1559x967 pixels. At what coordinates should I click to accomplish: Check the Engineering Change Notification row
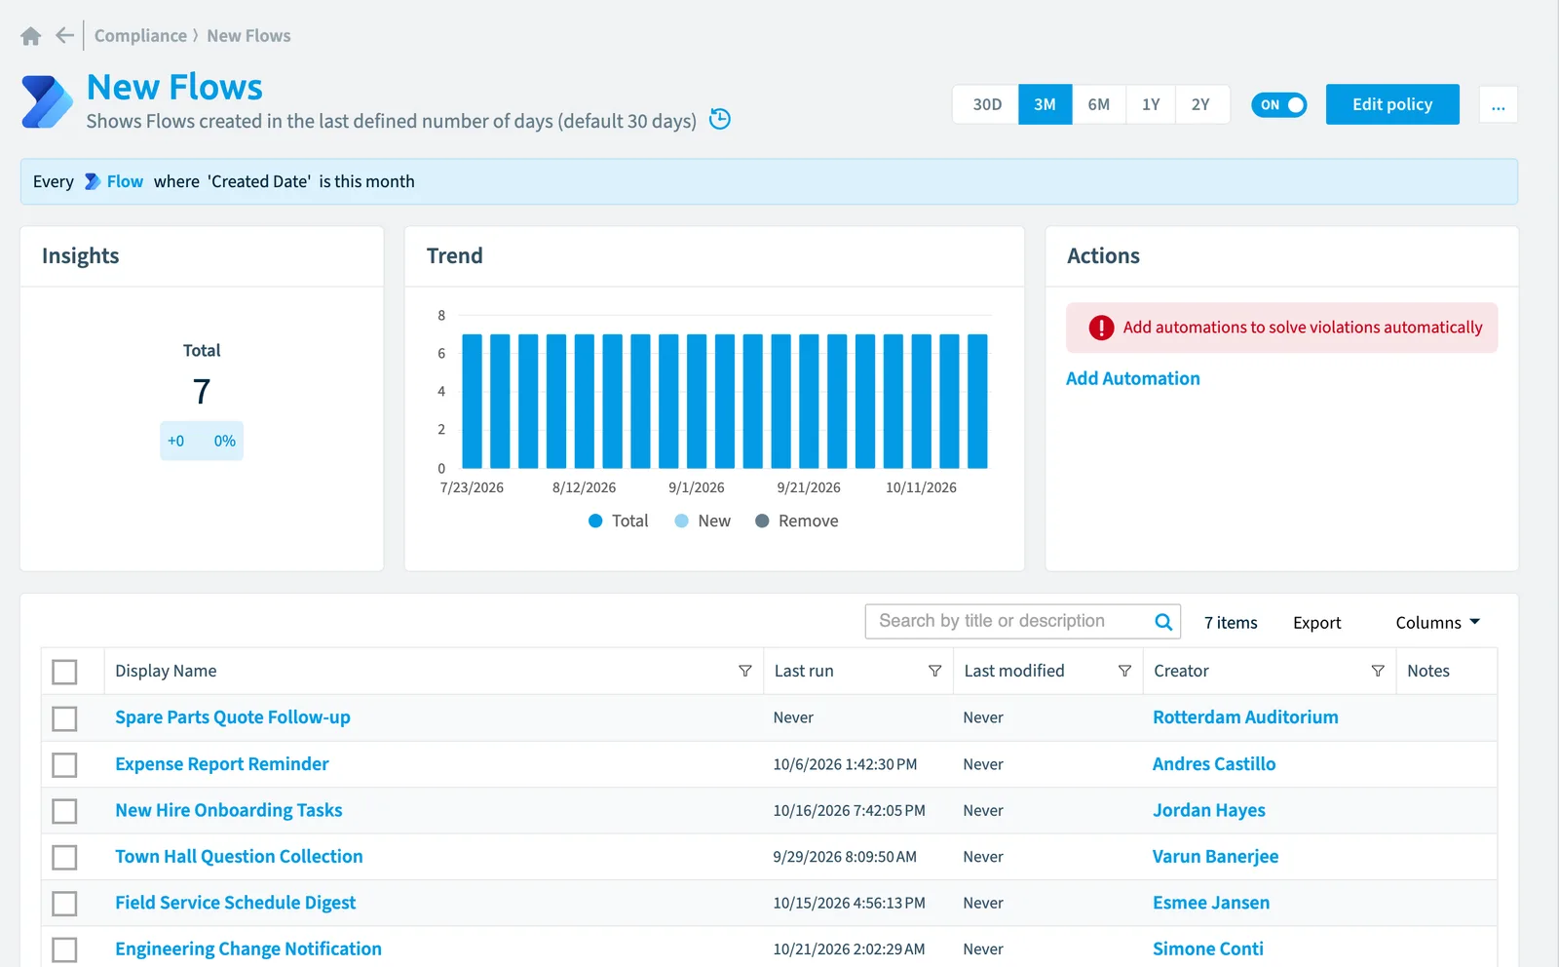(x=64, y=949)
